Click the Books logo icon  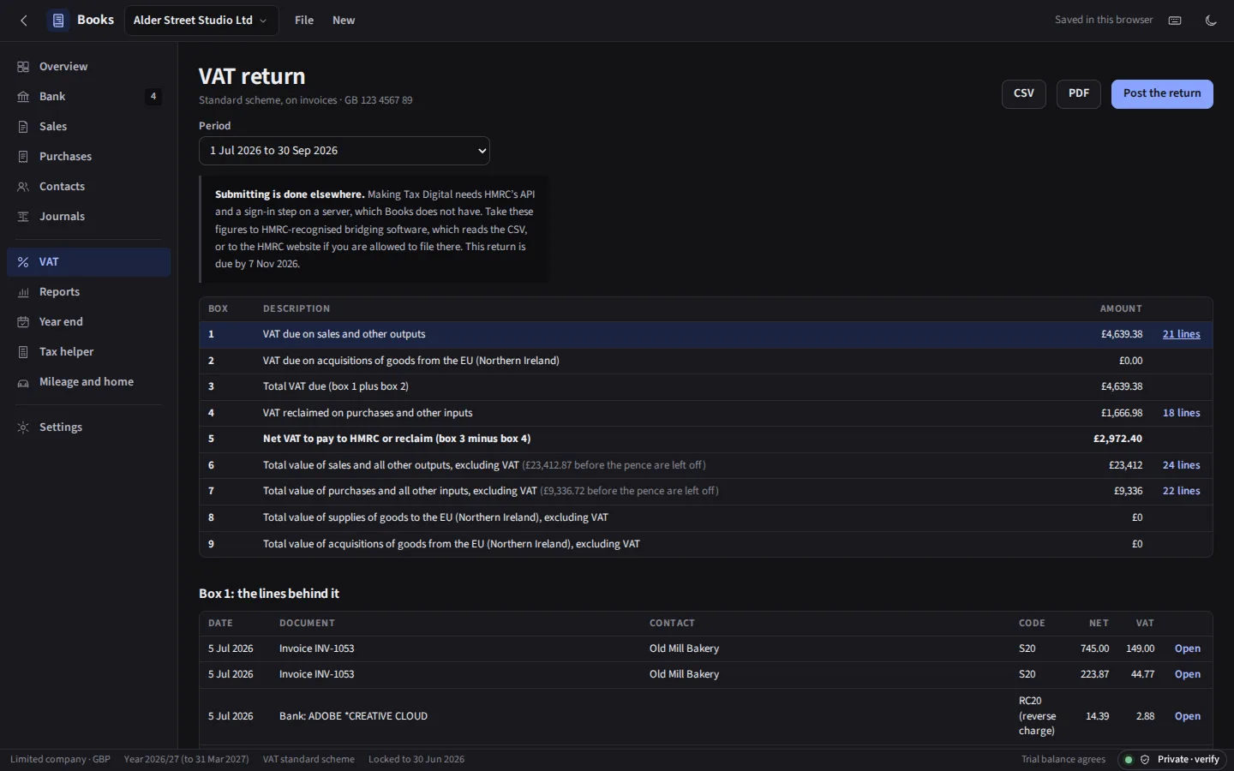click(58, 21)
